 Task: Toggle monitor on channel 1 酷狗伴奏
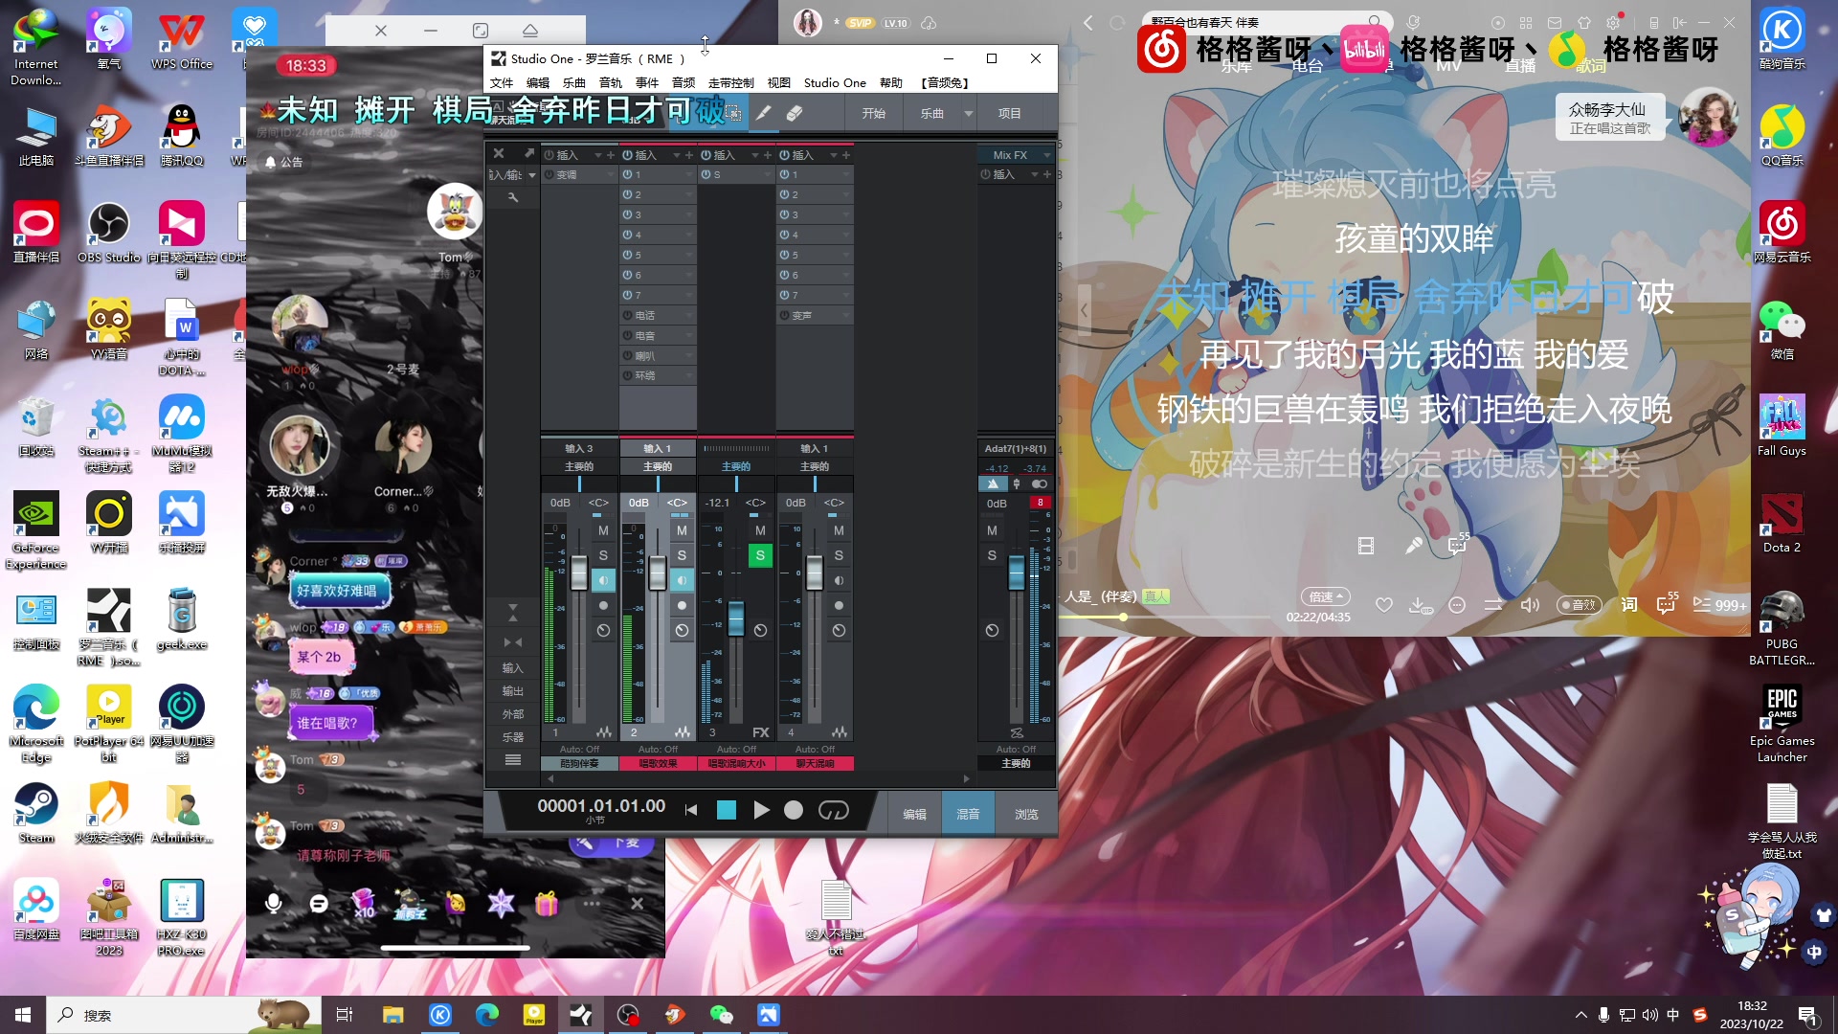[603, 580]
